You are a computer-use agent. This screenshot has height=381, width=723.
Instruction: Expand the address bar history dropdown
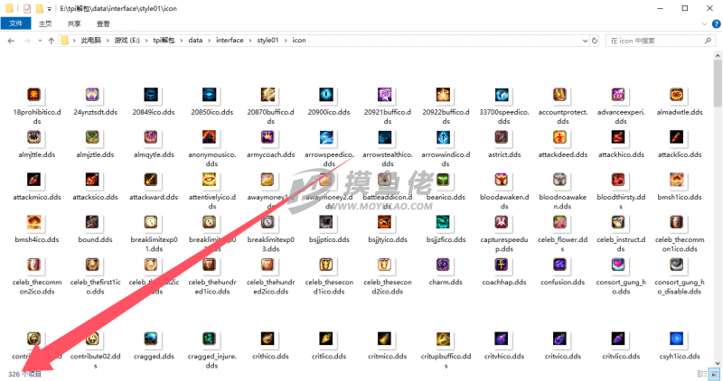(x=585, y=41)
